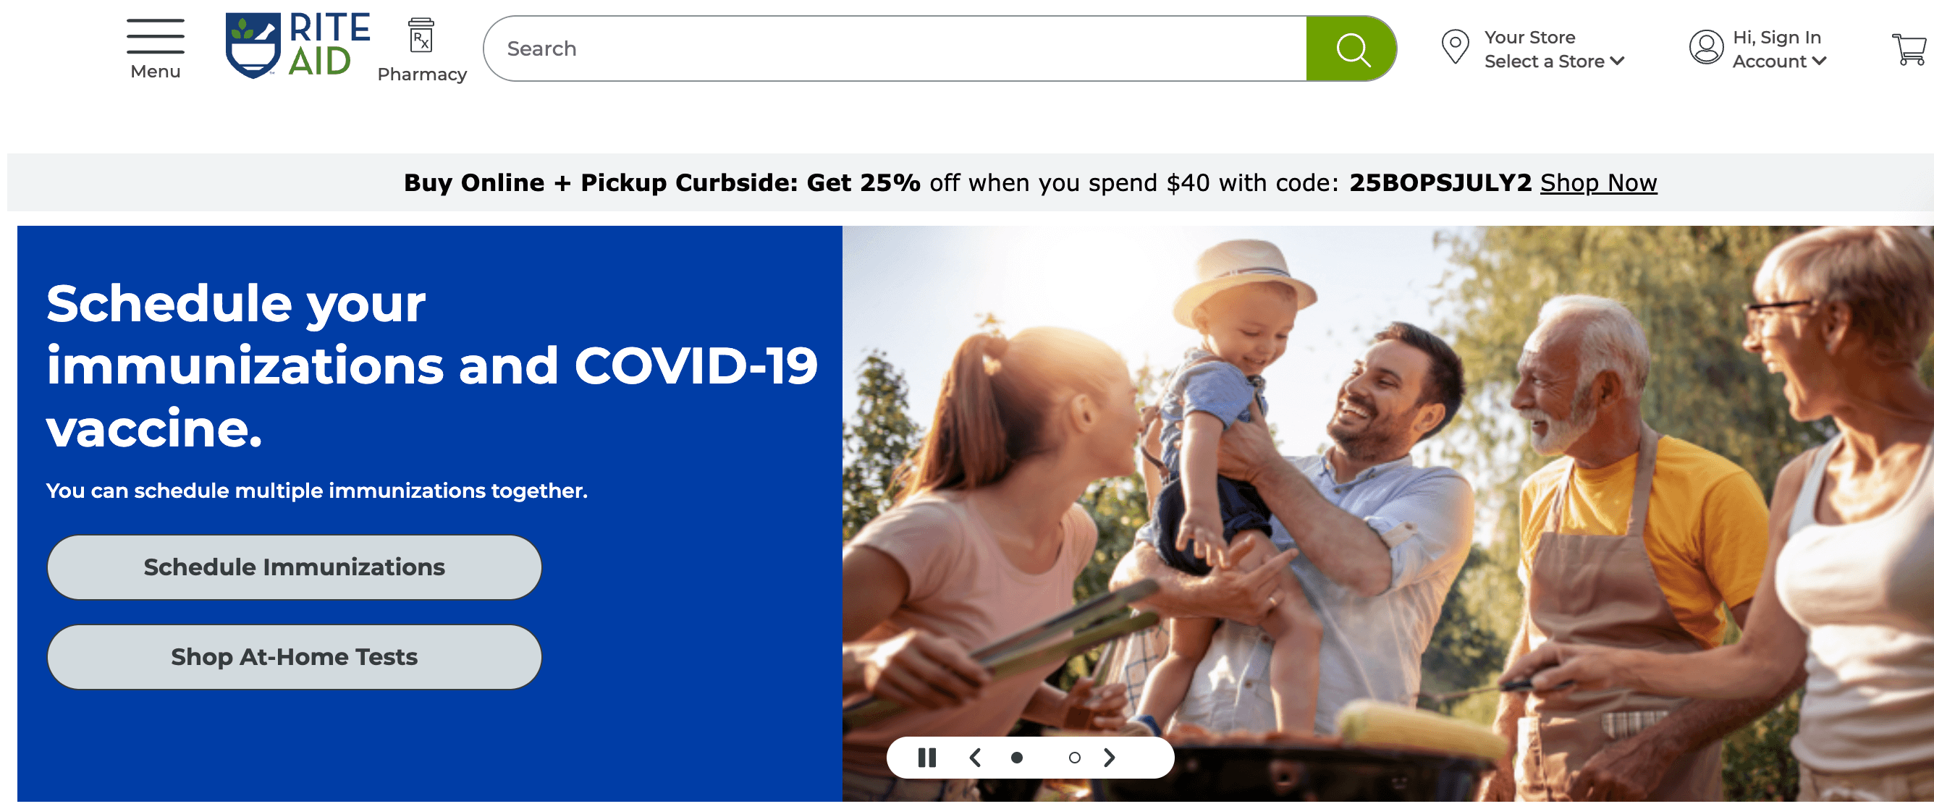Click the Pharmacy icon
This screenshot has height=809, width=1934.
pos(421,35)
